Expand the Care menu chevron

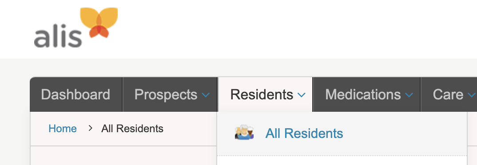coord(472,95)
